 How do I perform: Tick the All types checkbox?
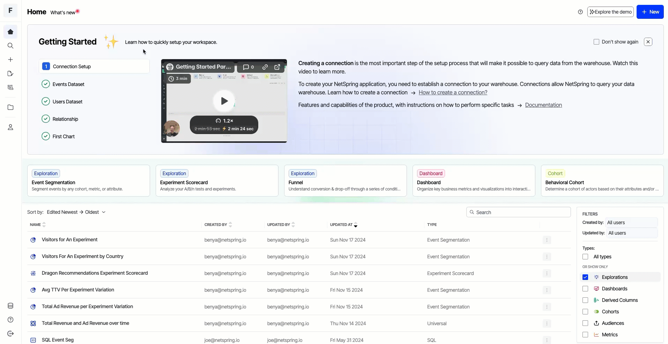tap(585, 257)
